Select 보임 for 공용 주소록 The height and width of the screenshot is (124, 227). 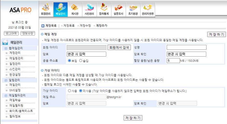point(69,60)
